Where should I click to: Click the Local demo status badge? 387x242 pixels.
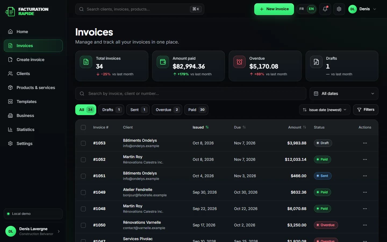(33, 214)
